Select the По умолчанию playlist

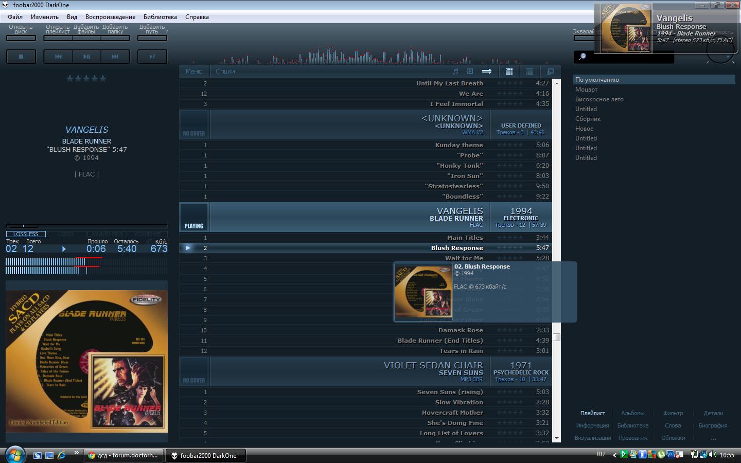pos(654,80)
